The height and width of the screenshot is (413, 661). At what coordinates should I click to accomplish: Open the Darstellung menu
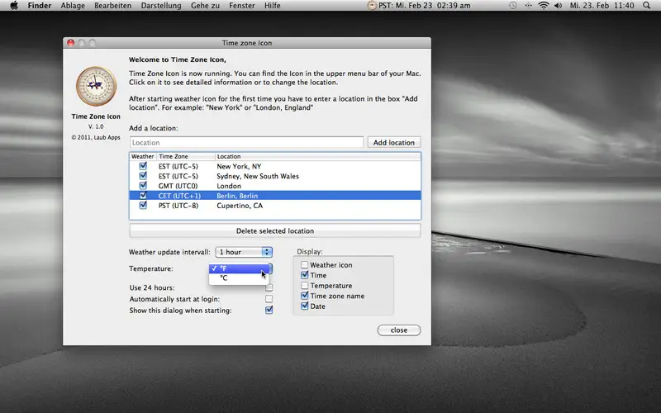161,6
